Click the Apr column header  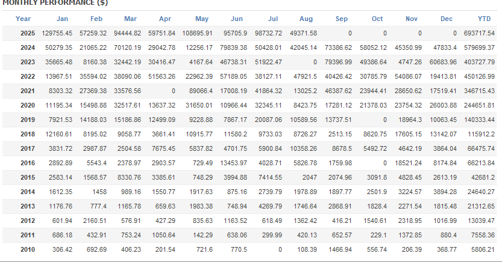[x=165, y=19]
